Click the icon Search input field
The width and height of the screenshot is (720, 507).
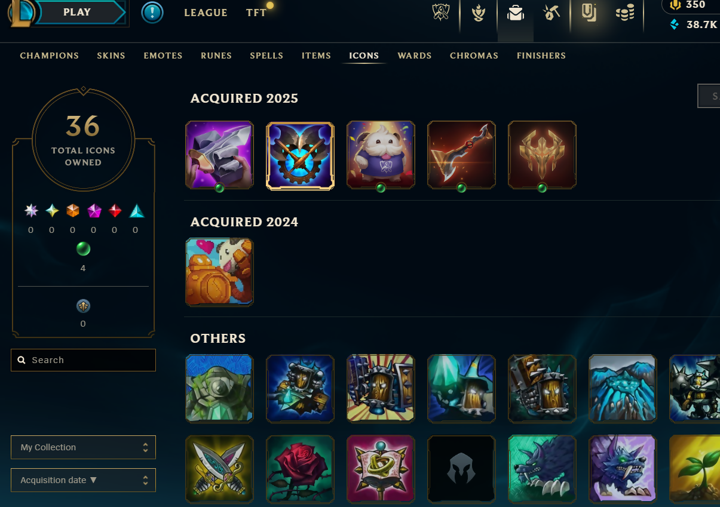[x=83, y=360]
